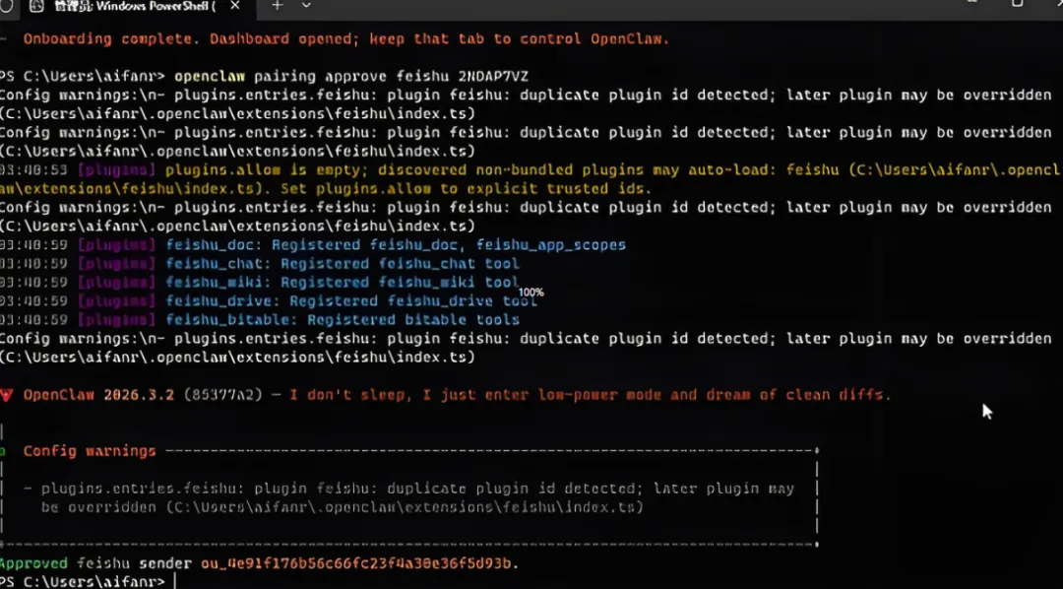Screen dimensions: 1063x589
Task: Select the pairing code 2NDAP7VZ
Action: point(493,76)
